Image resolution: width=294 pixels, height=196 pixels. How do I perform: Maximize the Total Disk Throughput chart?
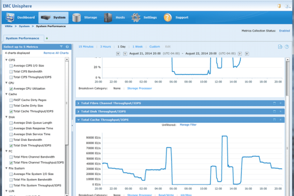tap(274, 112)
